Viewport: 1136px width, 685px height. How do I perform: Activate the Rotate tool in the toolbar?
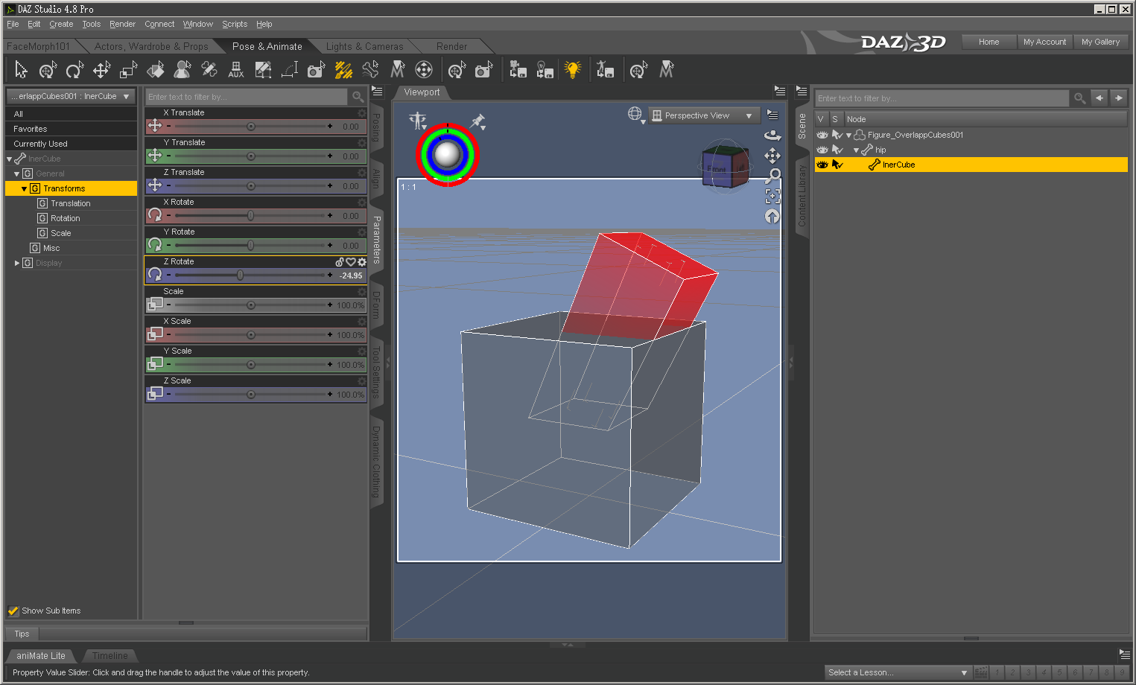point(74,70)
